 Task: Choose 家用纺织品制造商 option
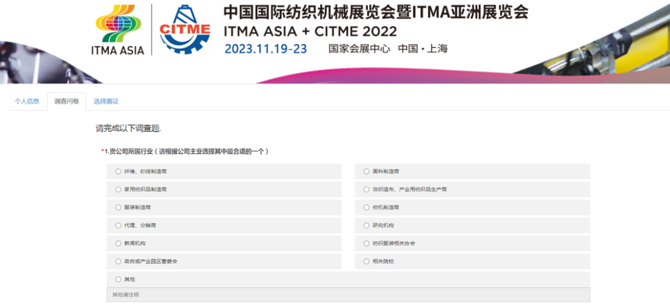point(118,189)
